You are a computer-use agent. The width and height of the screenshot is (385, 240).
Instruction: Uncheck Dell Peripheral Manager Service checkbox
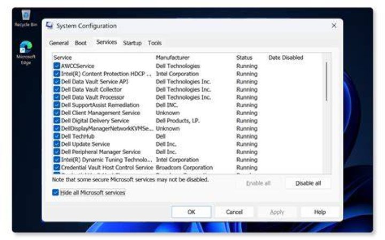57,152
